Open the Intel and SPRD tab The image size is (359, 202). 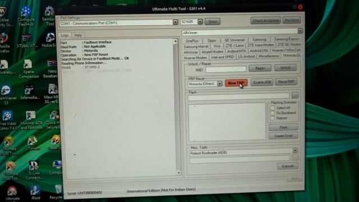coord(222,57)
